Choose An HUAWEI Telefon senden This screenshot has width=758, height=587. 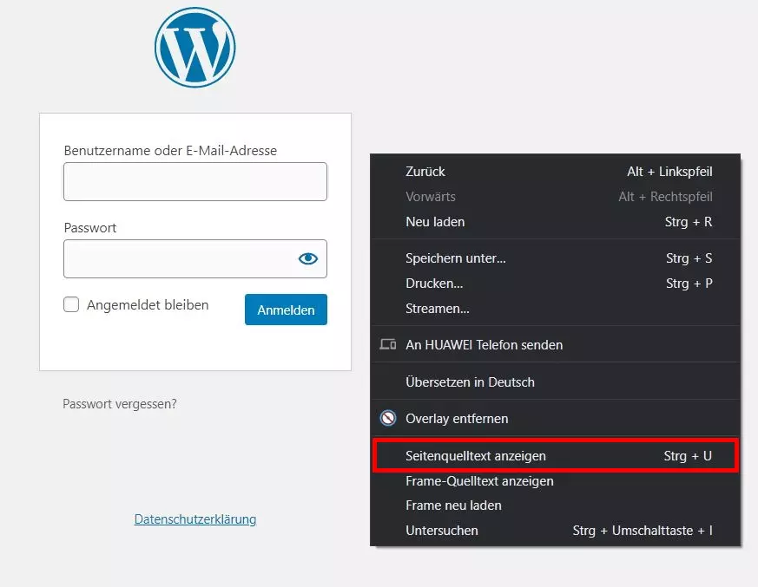(555, 345)
